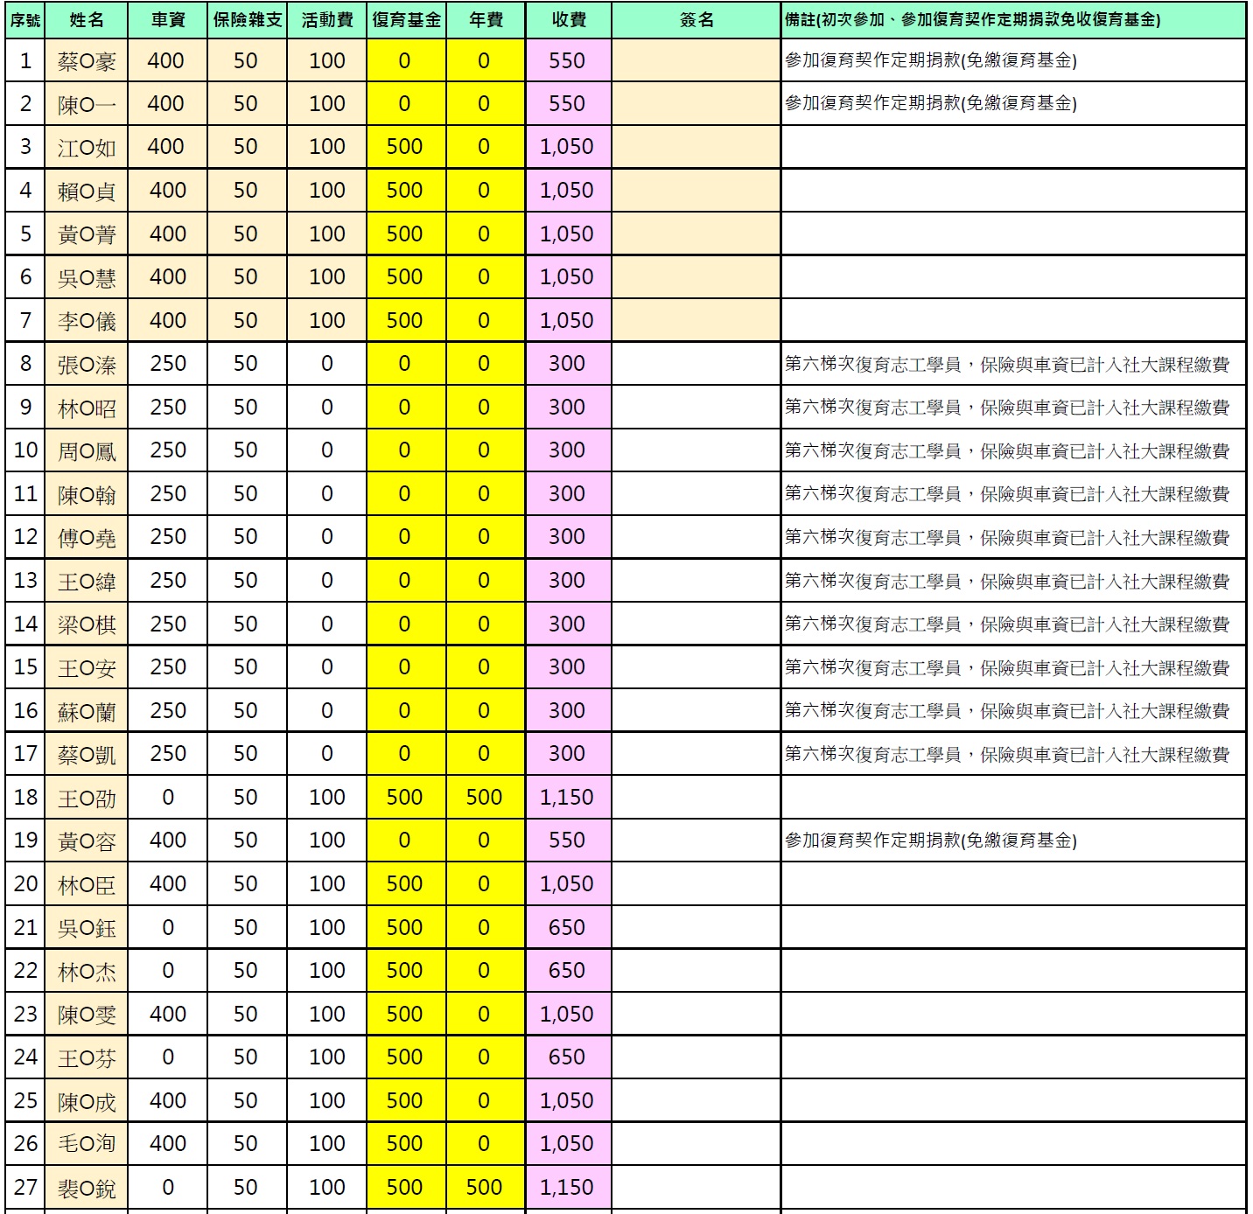
Task: Select 王O安's 活動費 cell 0
Action: (x=327, y=667)
